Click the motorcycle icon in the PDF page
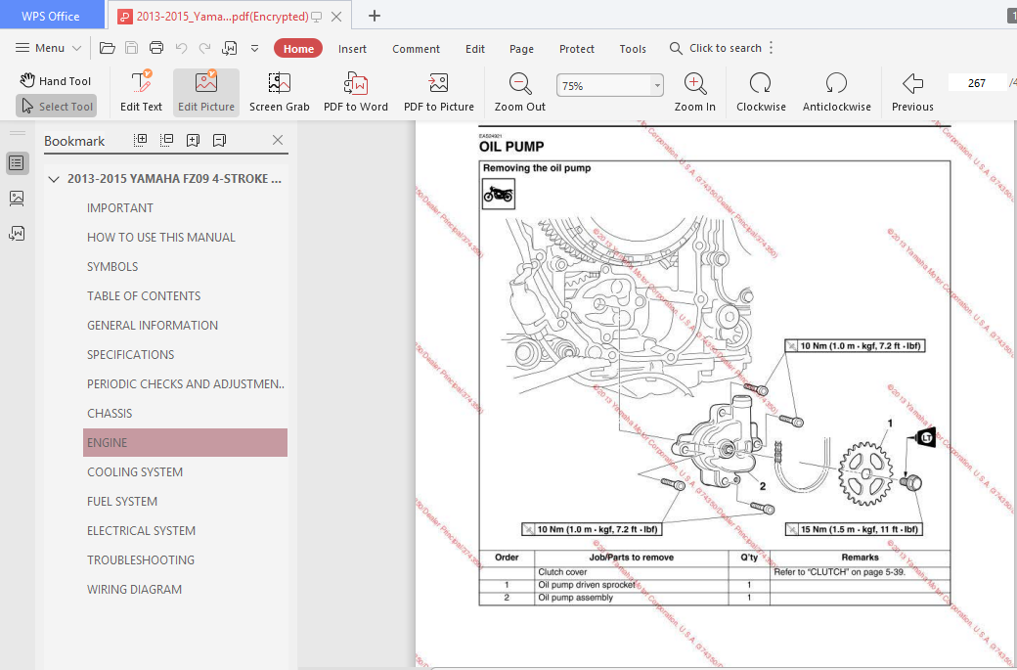Viewport: 1017px width, 670px height. [x=498, y=194]
